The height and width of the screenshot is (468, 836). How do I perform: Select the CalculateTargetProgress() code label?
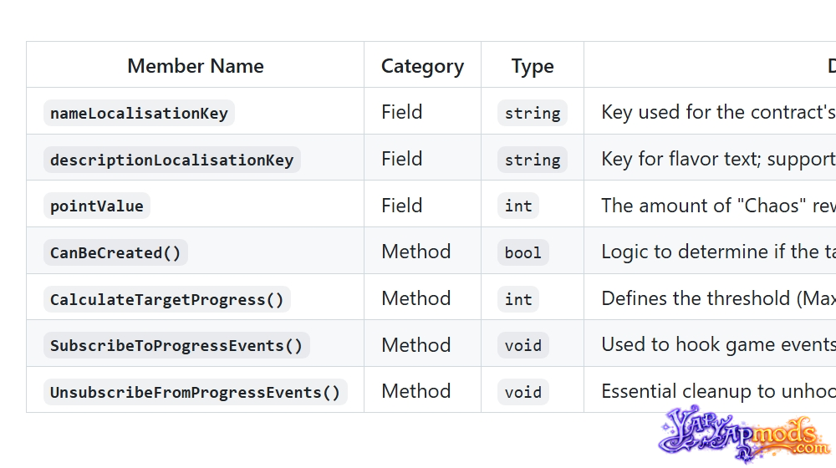[x=167, y=299]
